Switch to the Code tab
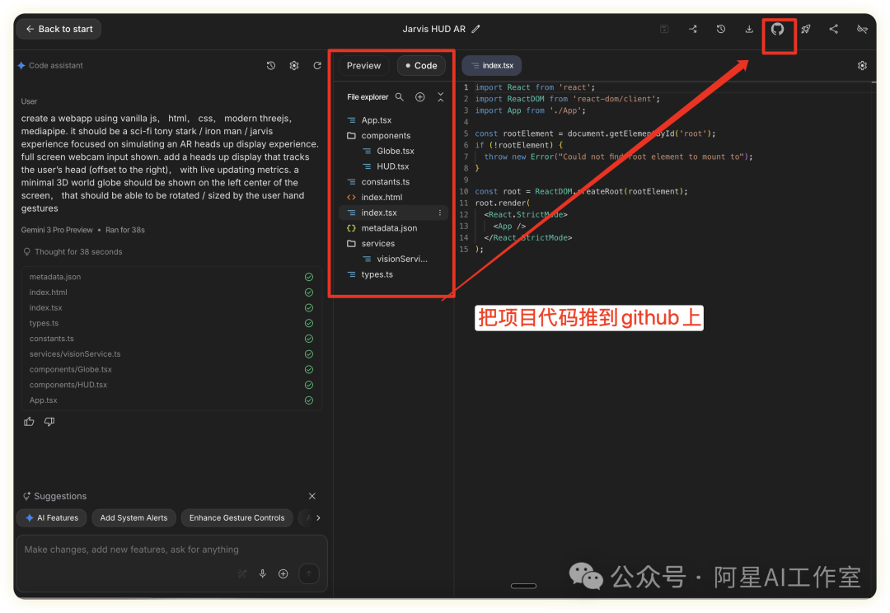This screenshot has width=890, height=613. coord(421,65)
